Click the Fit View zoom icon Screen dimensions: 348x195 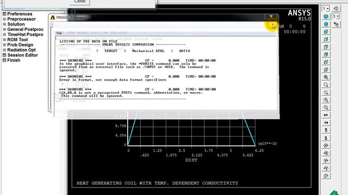(326, 77)
